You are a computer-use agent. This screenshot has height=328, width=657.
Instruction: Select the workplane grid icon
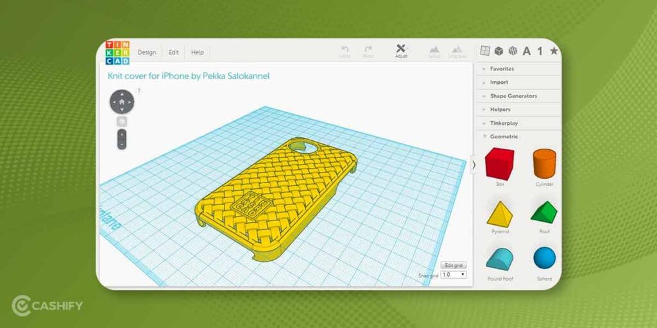pos(485,51)
